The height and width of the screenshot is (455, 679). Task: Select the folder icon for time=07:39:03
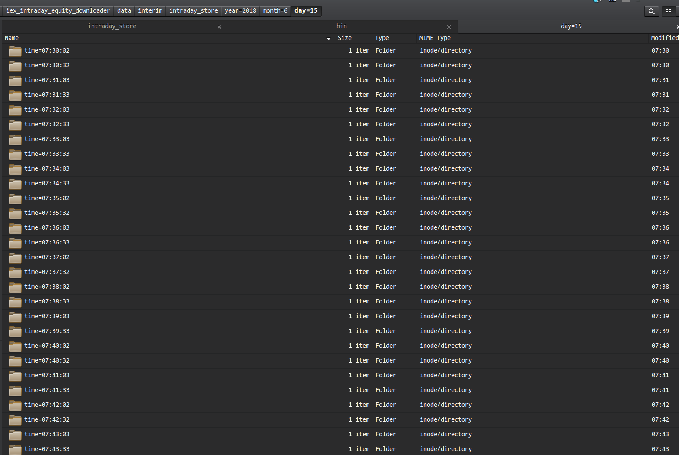click(x=15, y=317)
